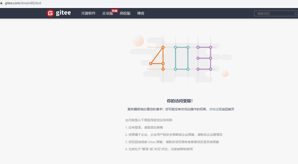This screenshot has width=298, height=164.
Task: Click the Gitee logo in the header
Action: pyautogui.click(x=59, y=13)
